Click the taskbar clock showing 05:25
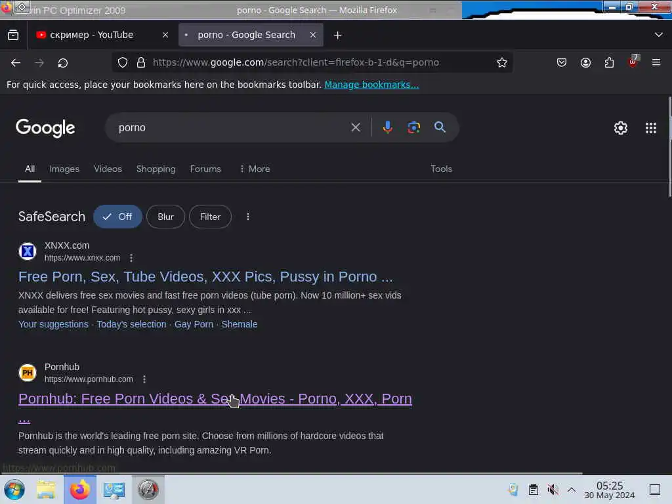 tap(610, 490)
